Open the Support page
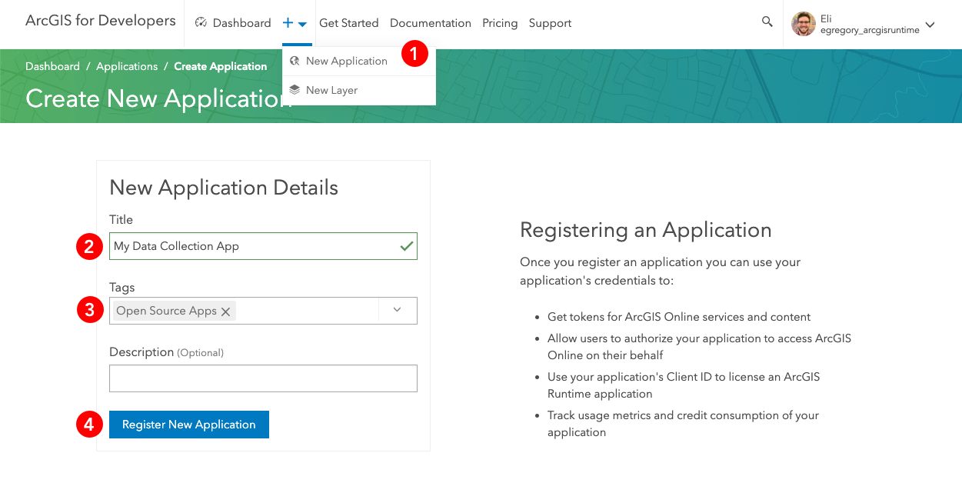This screenshot has height=483, width=962. (550, 23)
